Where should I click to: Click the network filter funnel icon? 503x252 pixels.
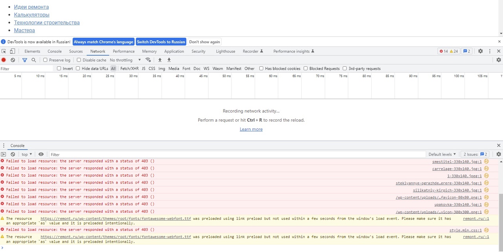click(25, 60)
